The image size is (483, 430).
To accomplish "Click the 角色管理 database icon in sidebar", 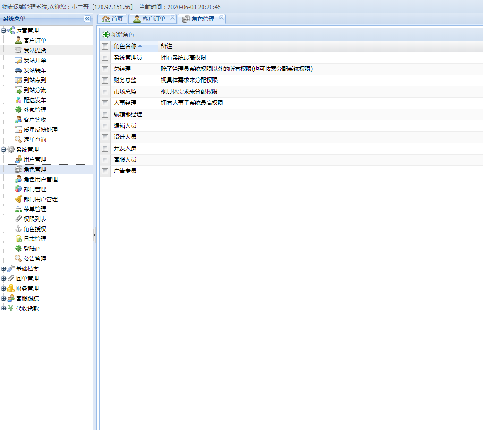I will (x=18, y=169).
